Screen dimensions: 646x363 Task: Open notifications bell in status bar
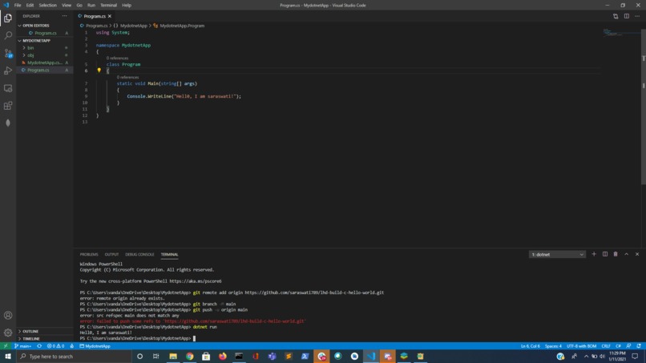(639, 346)
